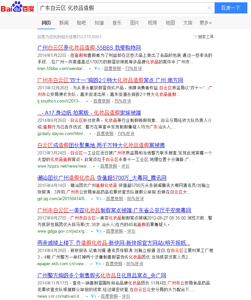251x300 pixels.
Task: Expand dropdown arrow next to lj.southcn.com
Action: click(87, 102)
